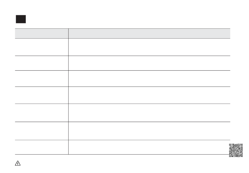The width and height of the screenshot is (249, 173).
Task: Click last body row's wide column cell
Action: point(149,147)
